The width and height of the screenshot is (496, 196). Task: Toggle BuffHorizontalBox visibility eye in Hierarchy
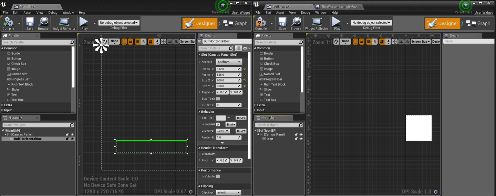pyautogui.click(x=72, y=139)
